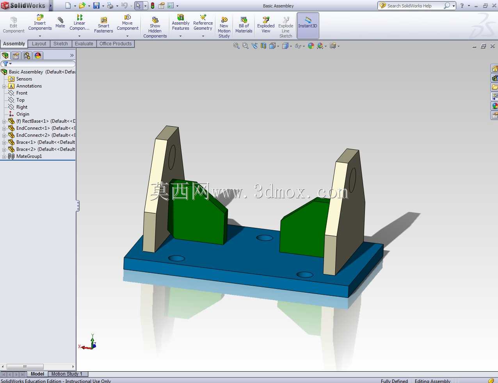Select the Sensors folder

[20, 79]
